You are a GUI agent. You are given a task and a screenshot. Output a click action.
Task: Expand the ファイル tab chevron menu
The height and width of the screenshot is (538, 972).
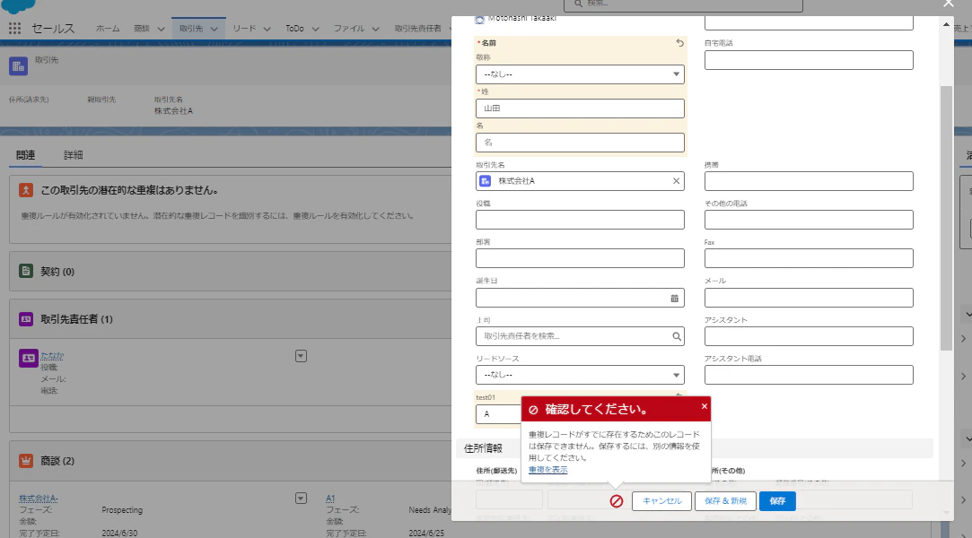(x=375, y=29)
